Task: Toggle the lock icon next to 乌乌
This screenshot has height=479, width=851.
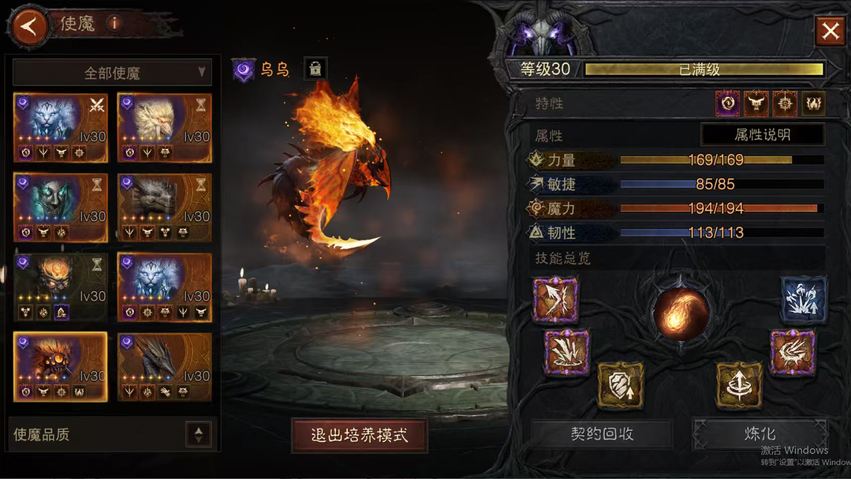Action: pyautogui.click(x=315, y=68)
